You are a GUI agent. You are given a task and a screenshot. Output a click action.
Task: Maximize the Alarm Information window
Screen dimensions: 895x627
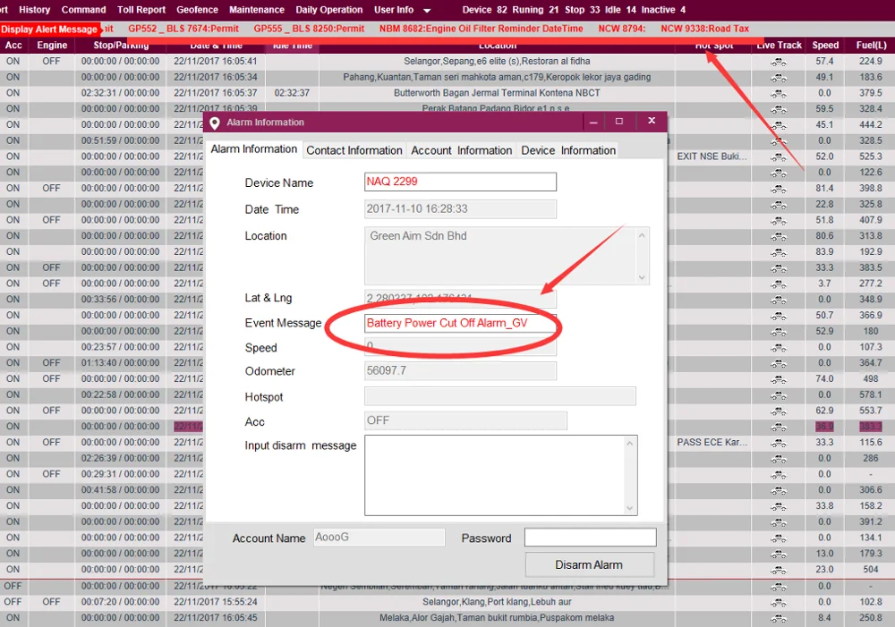619,122
